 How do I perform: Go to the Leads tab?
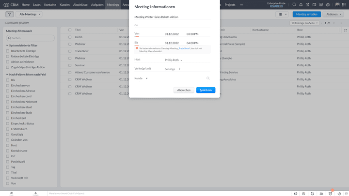[37, 4]
